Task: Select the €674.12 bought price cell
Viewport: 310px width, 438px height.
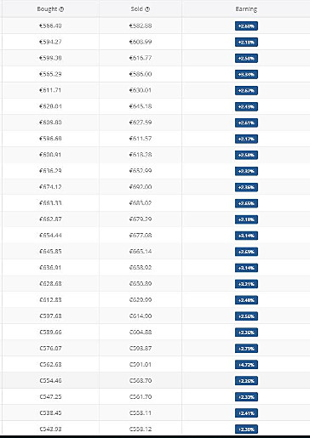Action: point(50,187)
